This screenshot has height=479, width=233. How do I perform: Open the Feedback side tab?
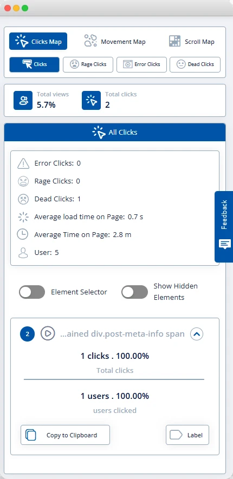click(224, 227)
